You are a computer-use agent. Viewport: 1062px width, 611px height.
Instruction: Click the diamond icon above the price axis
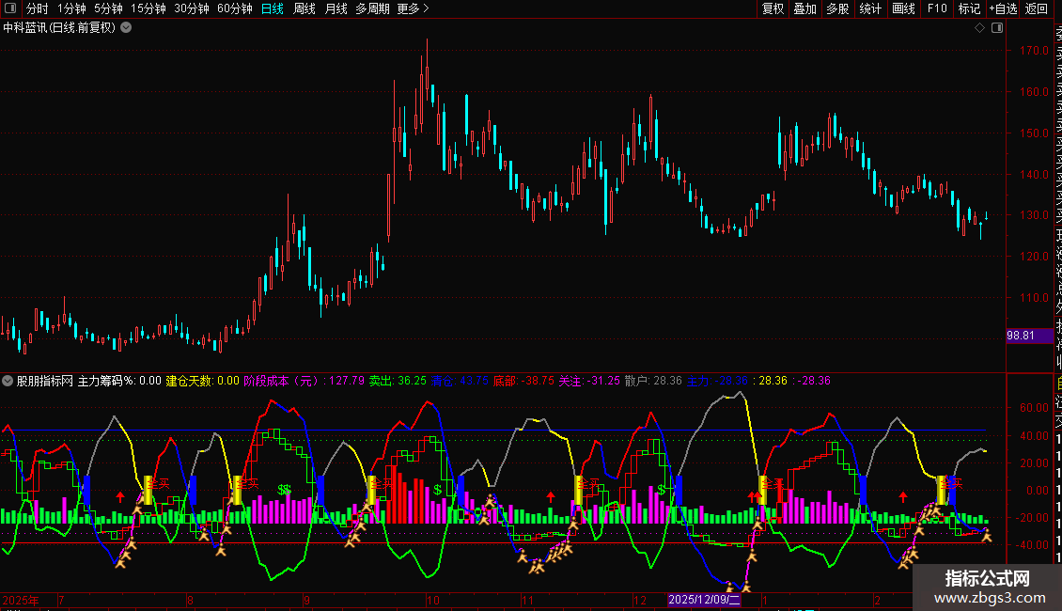point(979,27)
